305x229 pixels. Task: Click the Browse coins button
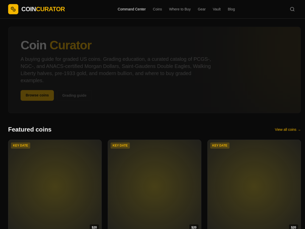point(37,95)
